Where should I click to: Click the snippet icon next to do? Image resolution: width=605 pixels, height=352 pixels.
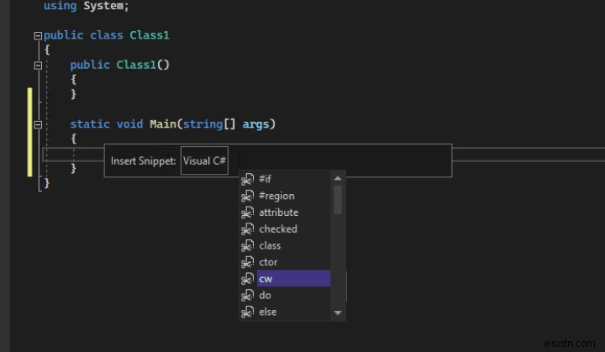(x=247, y=295)
